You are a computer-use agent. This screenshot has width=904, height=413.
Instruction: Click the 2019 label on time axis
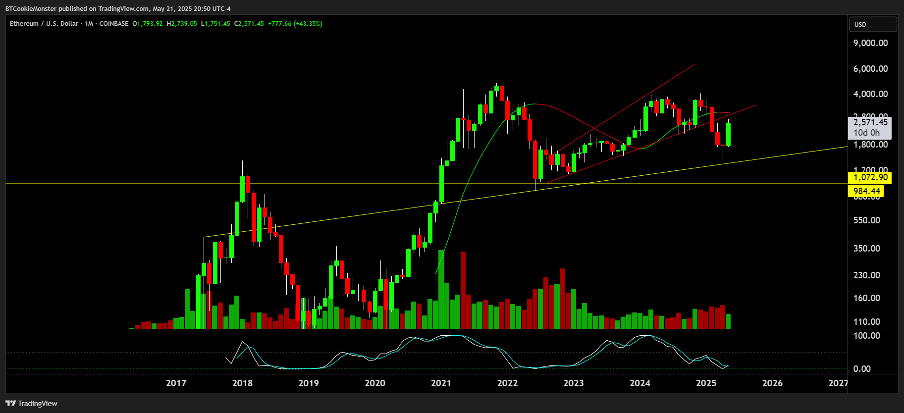[309, 383]
